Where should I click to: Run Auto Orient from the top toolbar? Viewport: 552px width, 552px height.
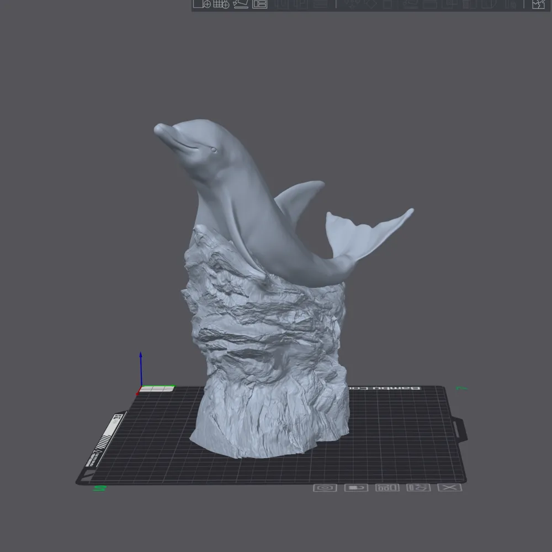[x=241, y=4]
